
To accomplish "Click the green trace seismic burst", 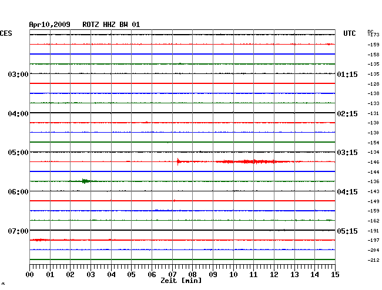I will tap(85, 181).
